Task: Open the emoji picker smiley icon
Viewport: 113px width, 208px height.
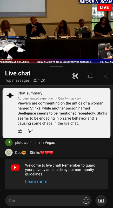Action: (86, 200)
